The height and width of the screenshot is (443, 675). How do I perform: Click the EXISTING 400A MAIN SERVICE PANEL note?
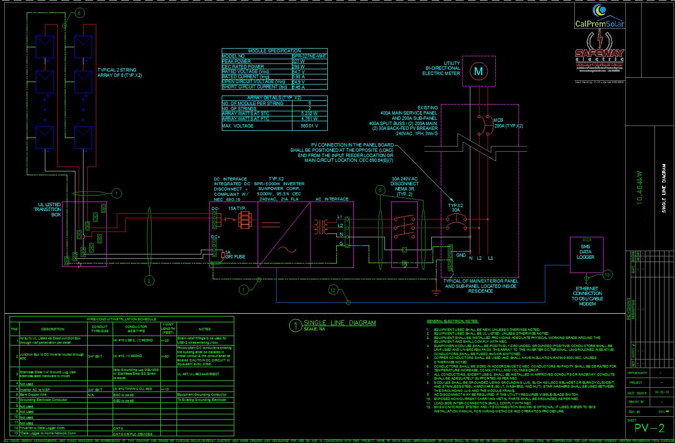click(x=403, y=121)
